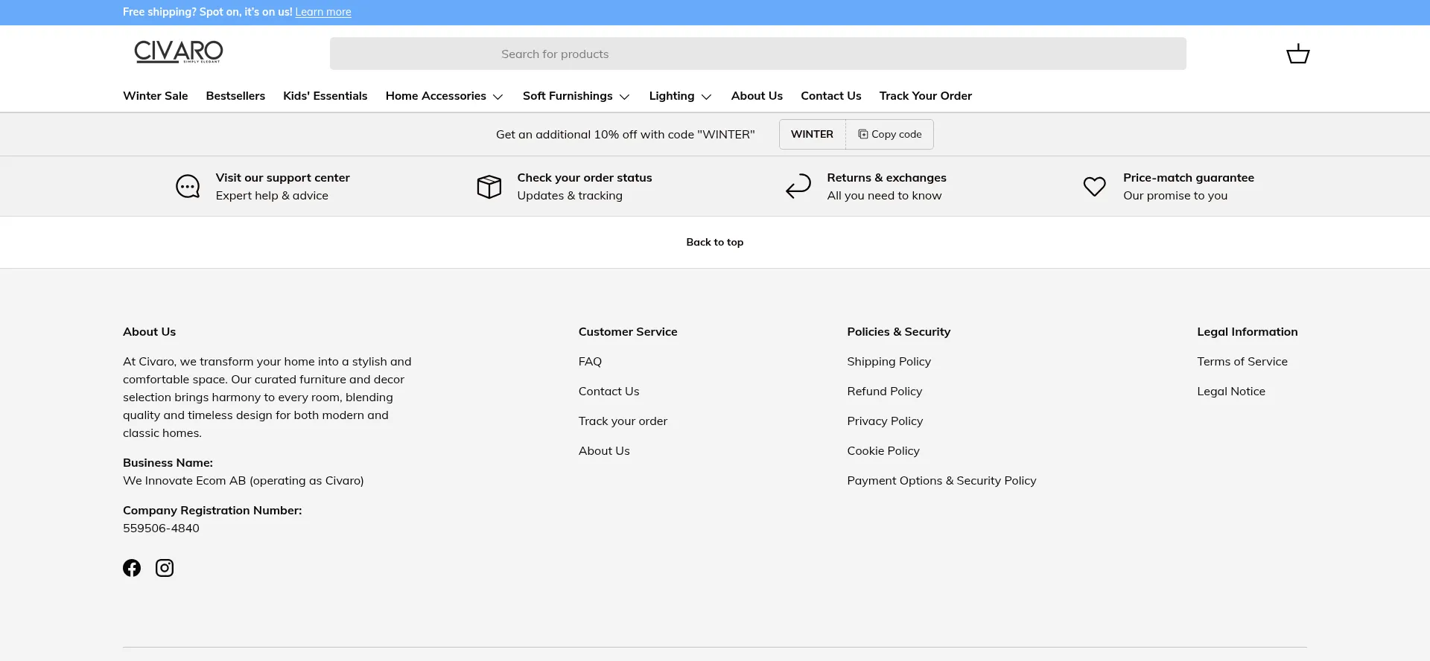Open Payment Options & Security Policy link
Viewport: 1430px width, 661px height.
941,480
